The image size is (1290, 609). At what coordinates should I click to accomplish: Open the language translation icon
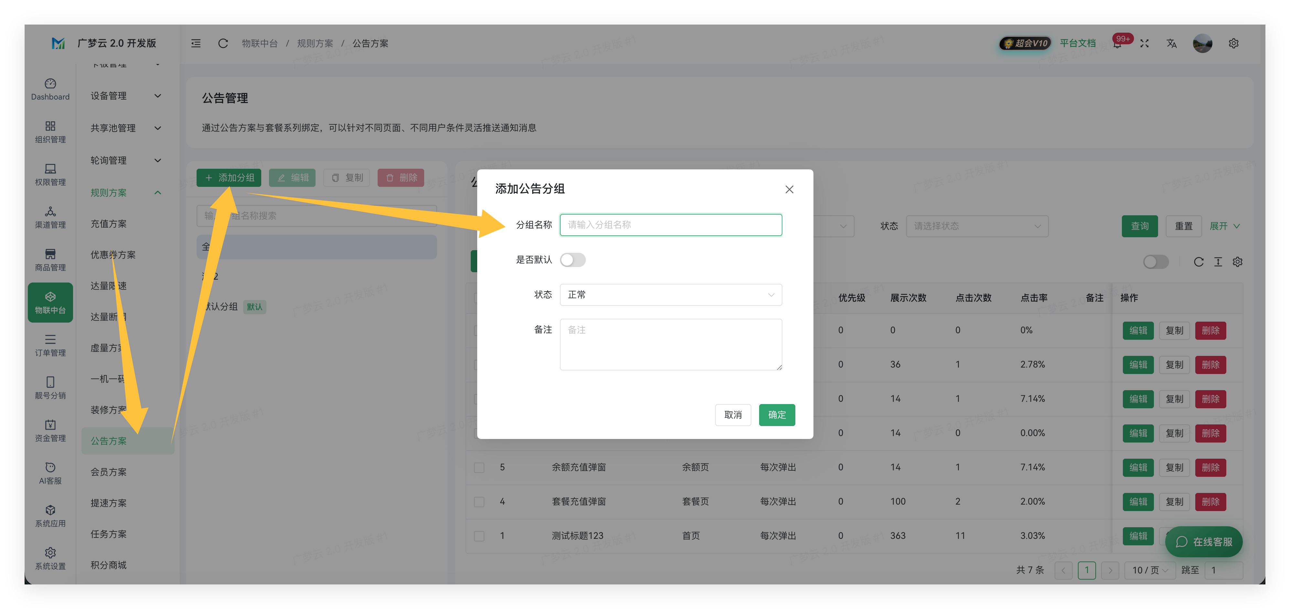point(1171,44)
